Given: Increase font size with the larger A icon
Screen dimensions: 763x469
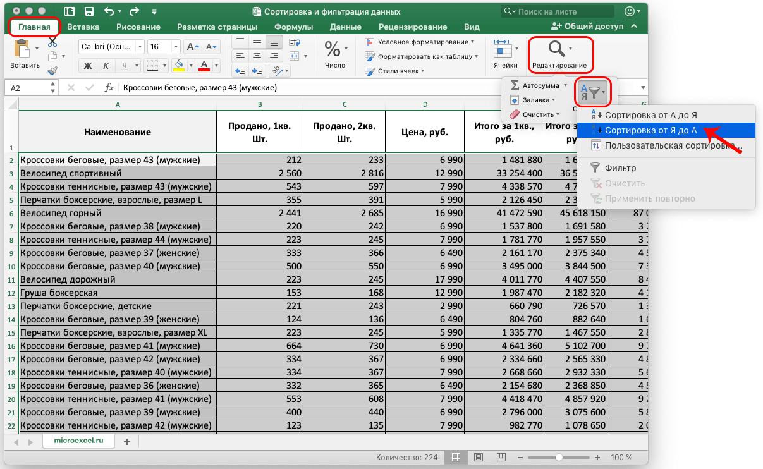Looking at the screenshot, I should (x=191, y=47).
